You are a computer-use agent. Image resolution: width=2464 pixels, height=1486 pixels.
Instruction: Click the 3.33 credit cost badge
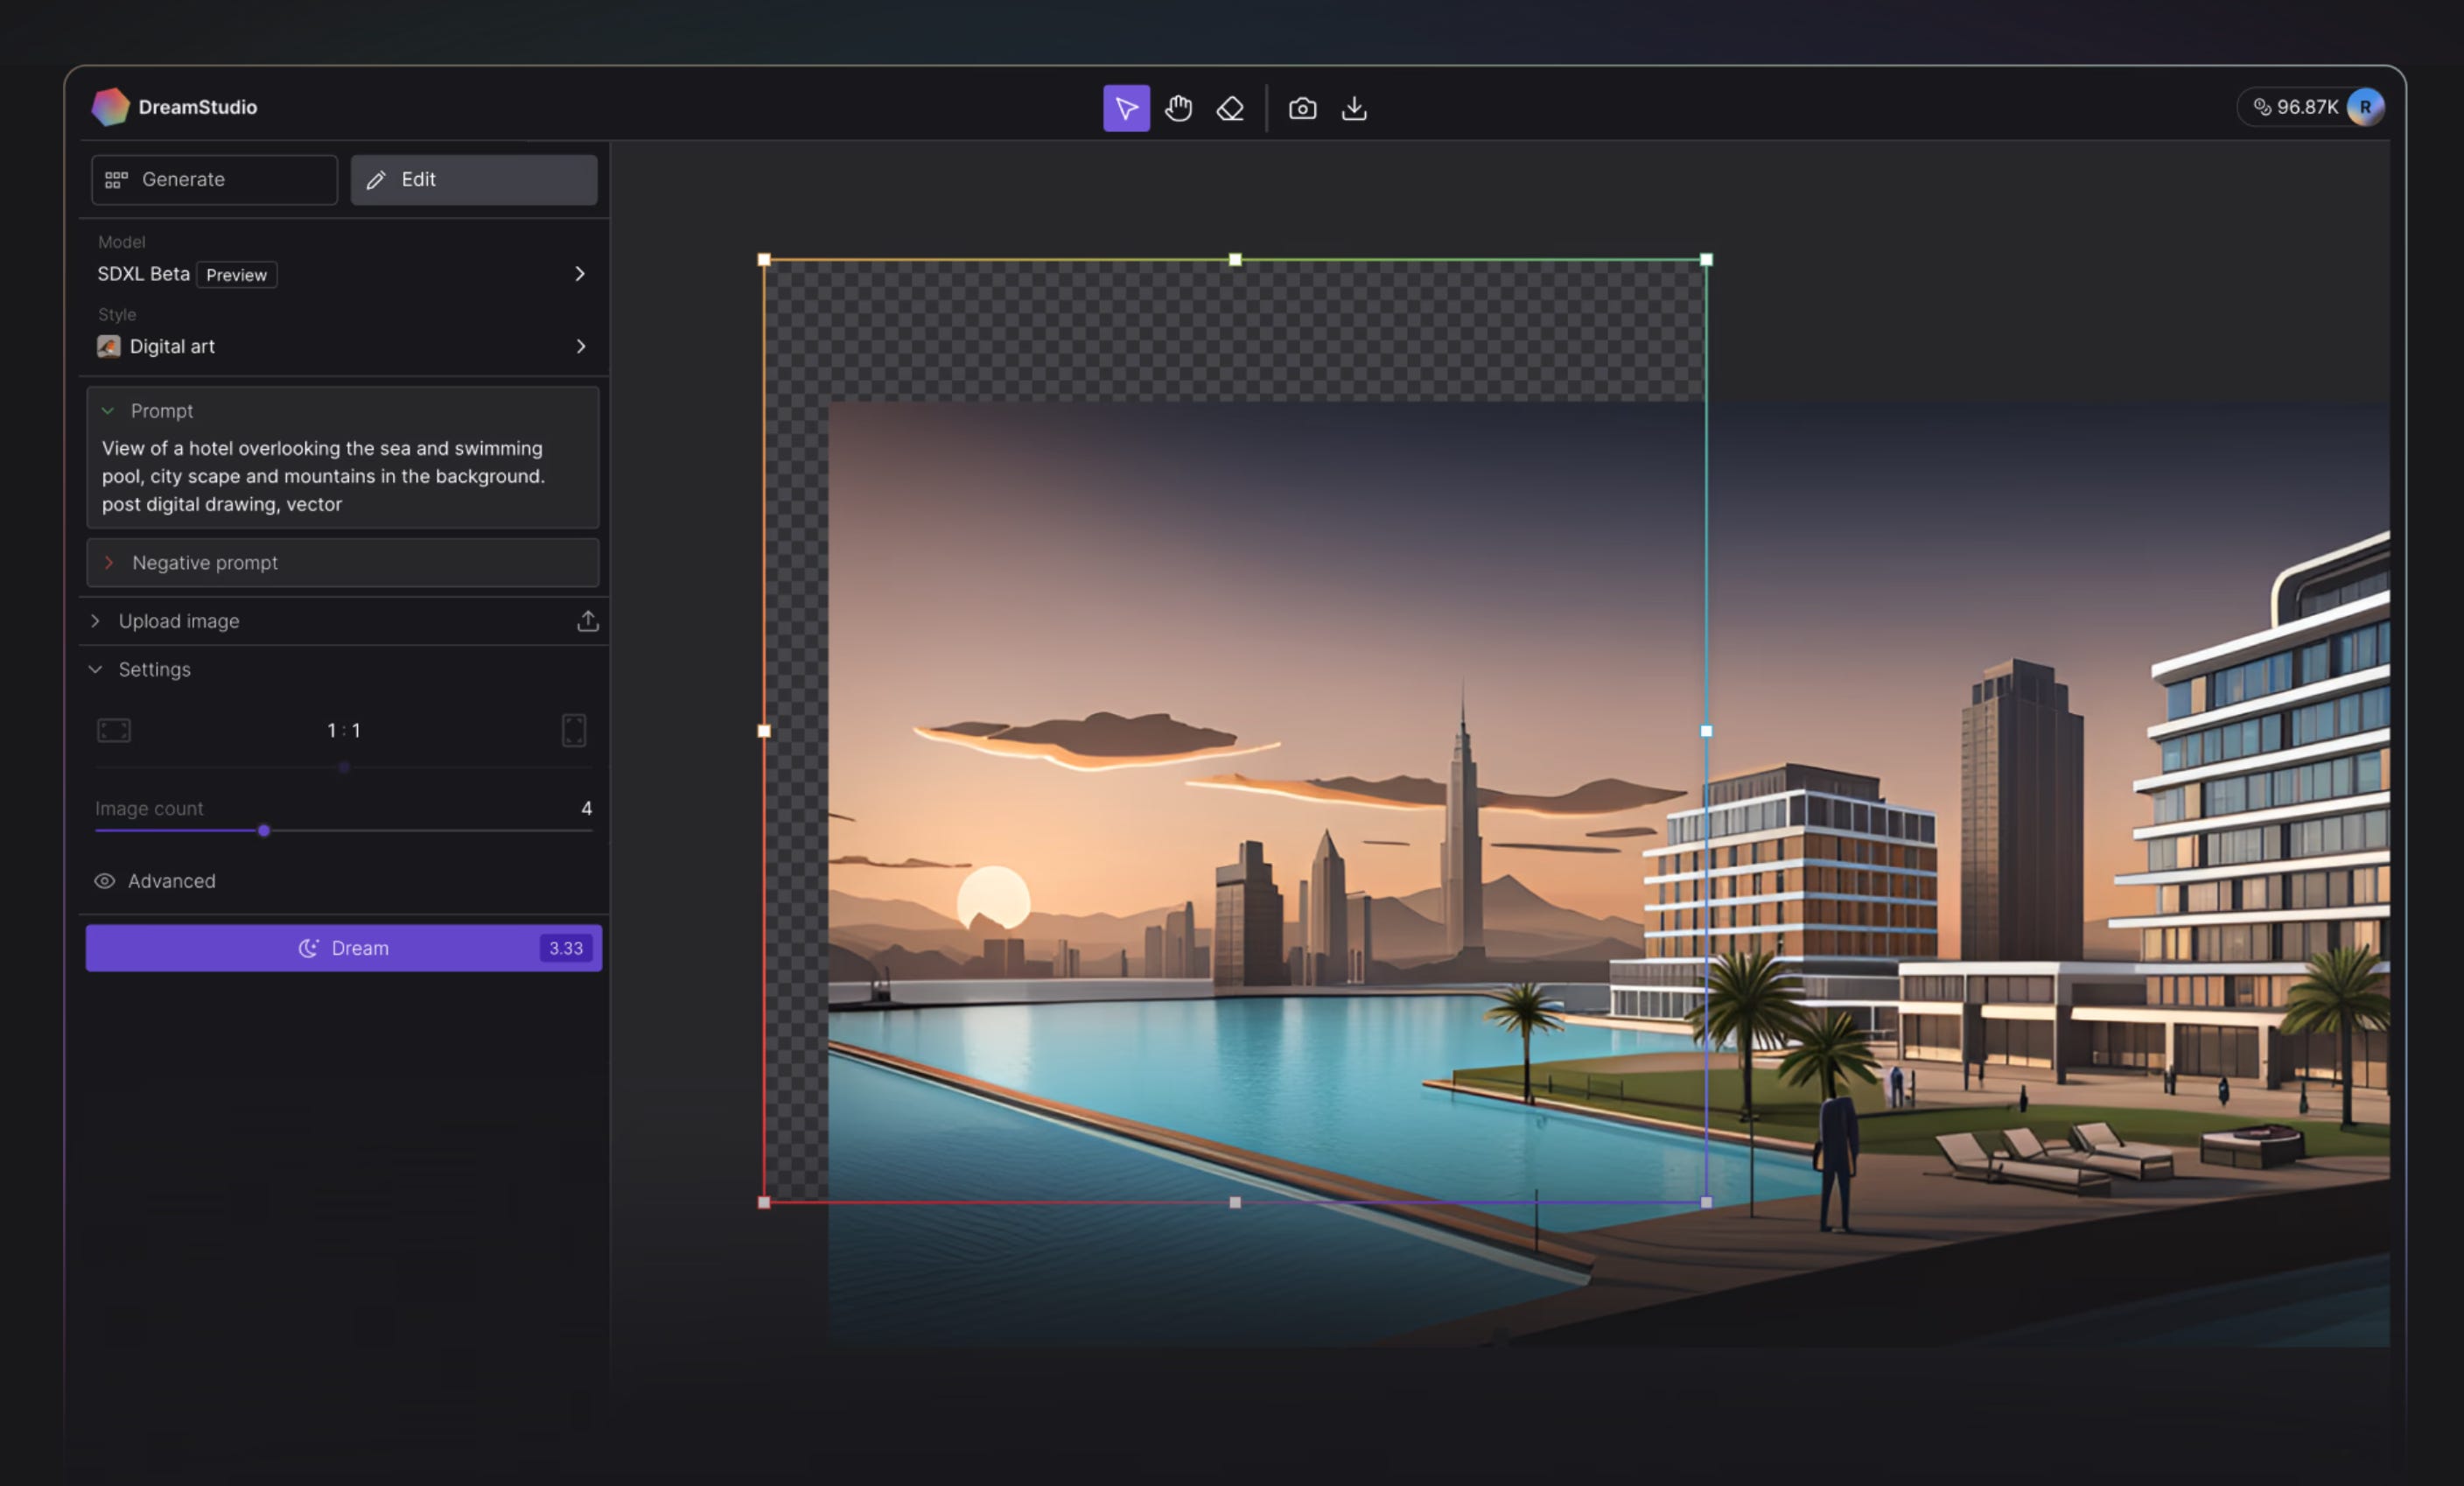[566, 948]
